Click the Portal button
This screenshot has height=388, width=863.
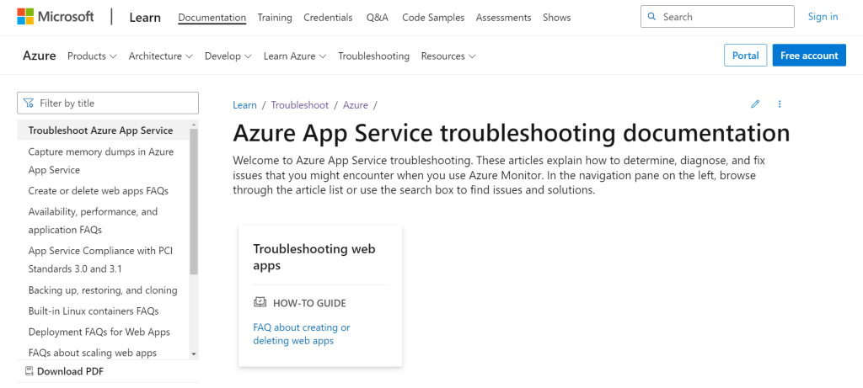point(745,56)
